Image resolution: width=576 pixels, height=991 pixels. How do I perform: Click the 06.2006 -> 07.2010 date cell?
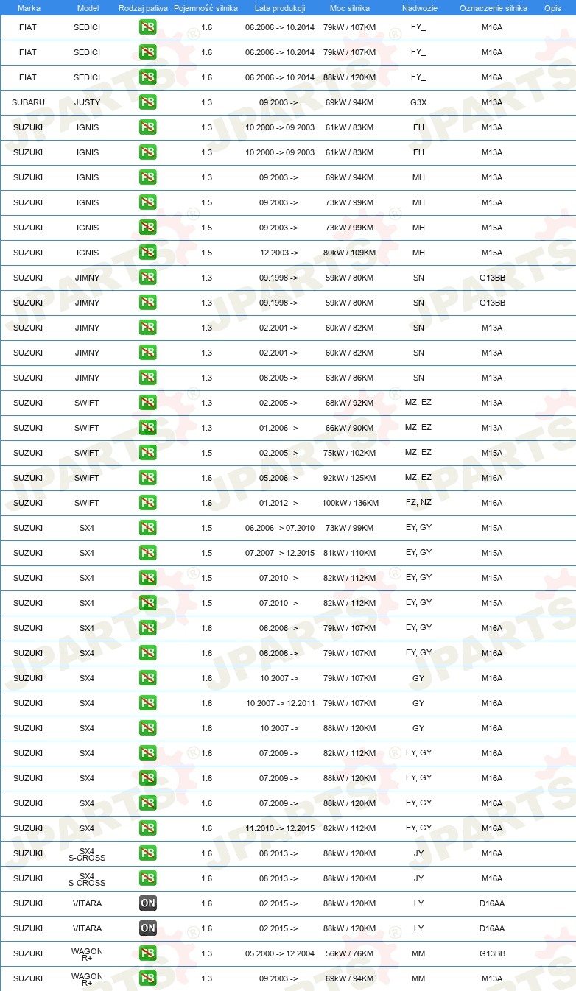pyautogui.click(x=280, y=528)
